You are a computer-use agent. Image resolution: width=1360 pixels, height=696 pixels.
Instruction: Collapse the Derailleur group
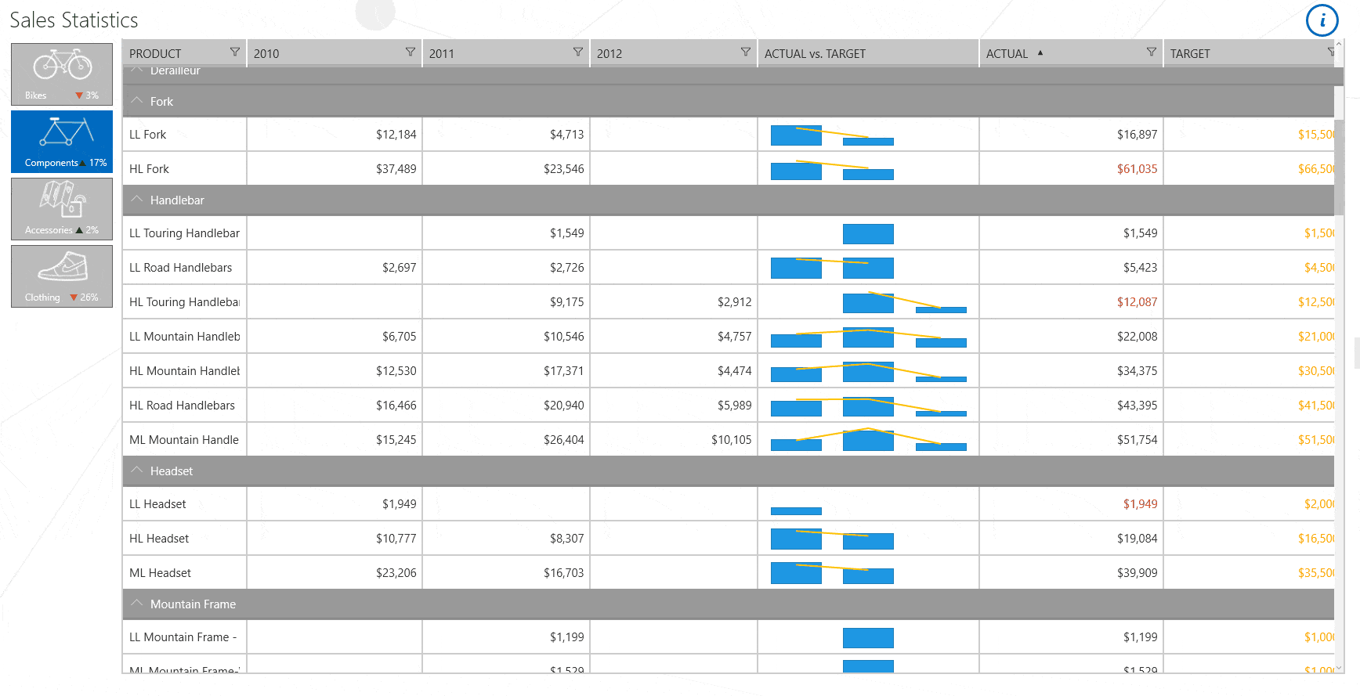coord(137,70)
